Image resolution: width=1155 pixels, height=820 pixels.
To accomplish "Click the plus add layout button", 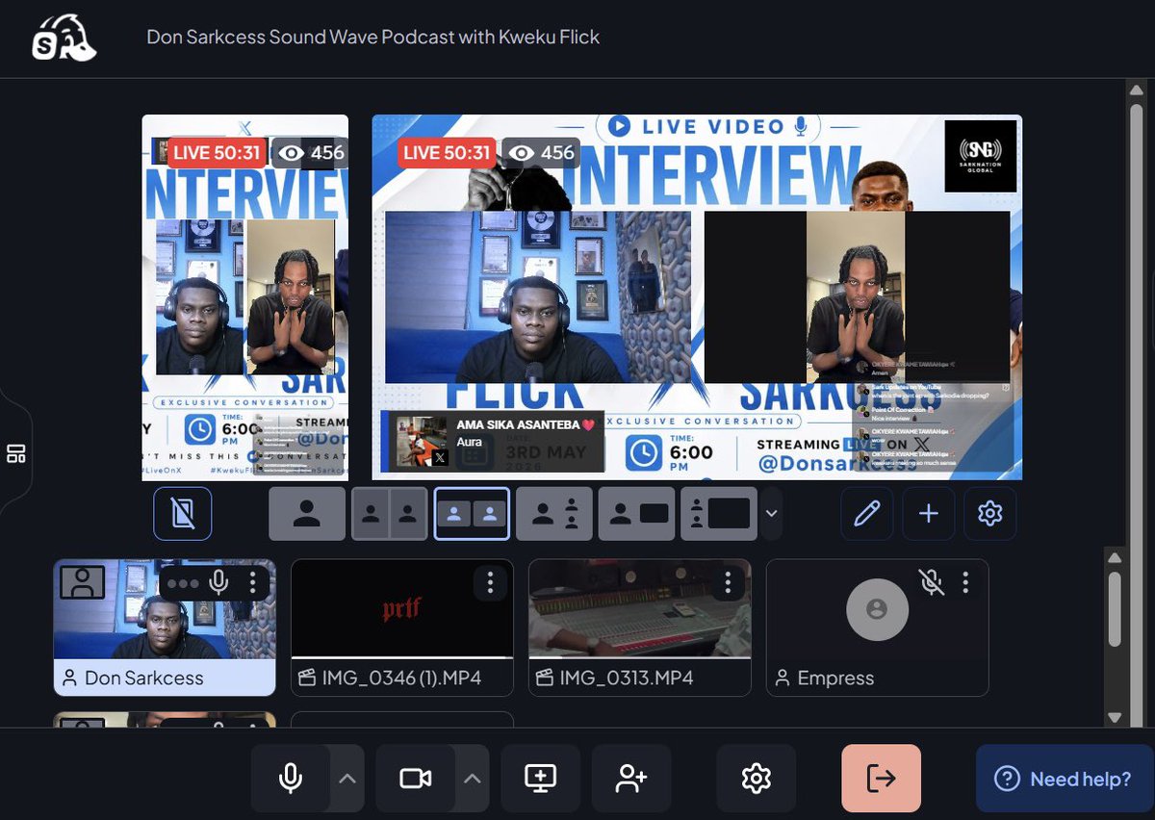I will click(x=929, y=514).
